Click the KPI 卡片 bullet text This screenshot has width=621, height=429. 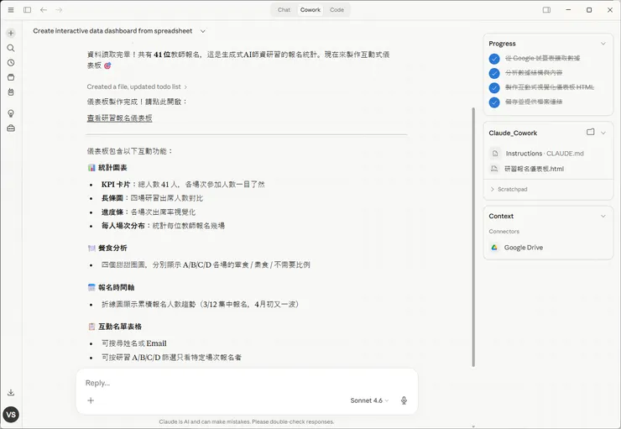pos(183,184)
